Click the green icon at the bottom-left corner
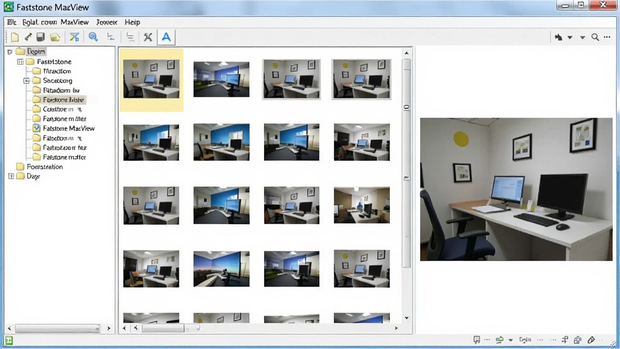 click(8, 341)
